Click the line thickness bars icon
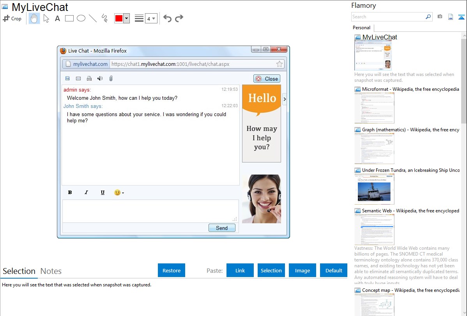The width and height of the screenshot is (467, 316). tap(139, 18)
